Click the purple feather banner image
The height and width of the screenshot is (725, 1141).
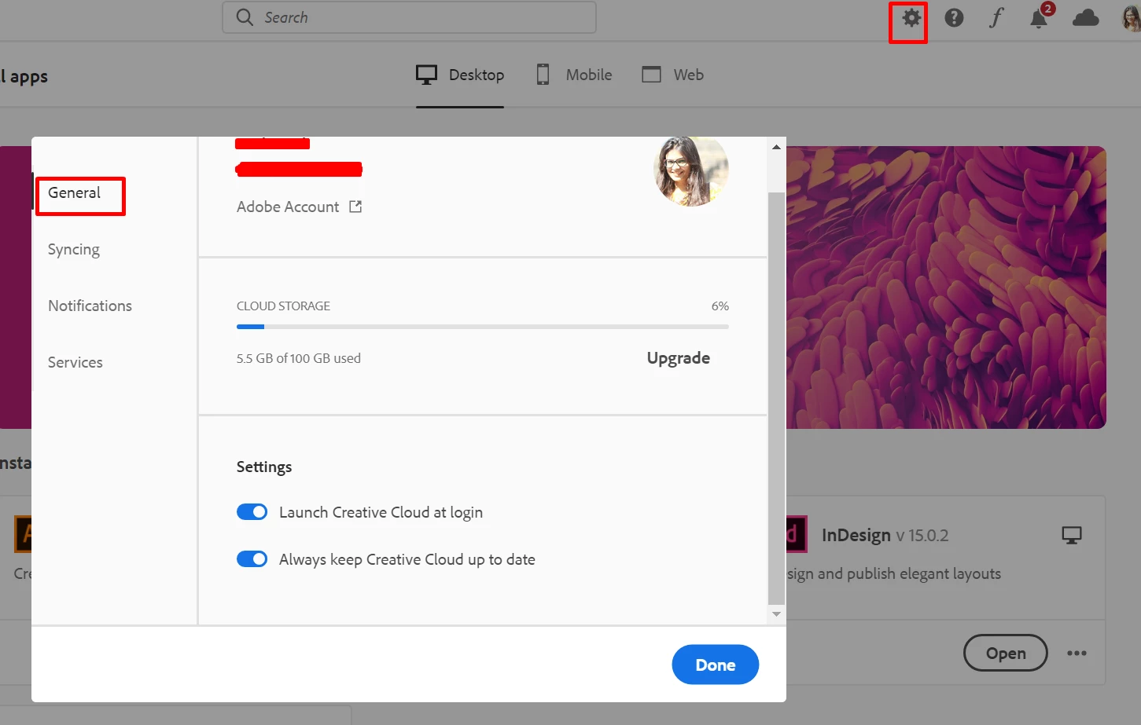point(946,287)
